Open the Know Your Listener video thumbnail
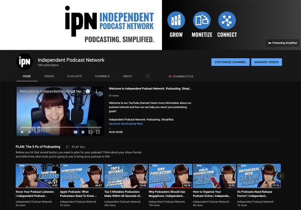 coord(38,176)
